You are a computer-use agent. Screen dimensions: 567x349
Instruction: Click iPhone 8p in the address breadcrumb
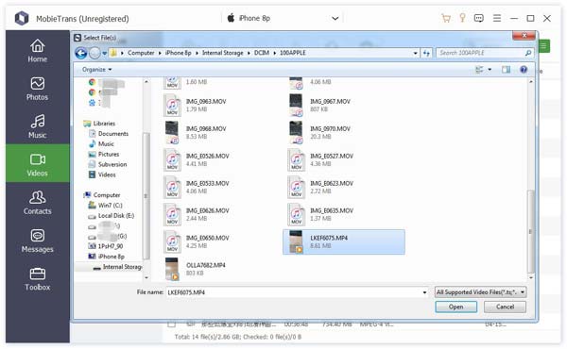pyautogui.click(x=179, y=53)
